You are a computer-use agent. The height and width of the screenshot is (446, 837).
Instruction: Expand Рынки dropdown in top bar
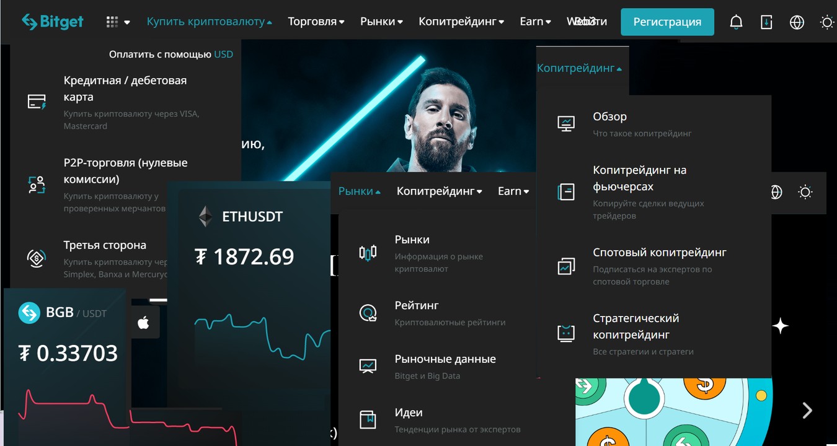coord(381,22)
